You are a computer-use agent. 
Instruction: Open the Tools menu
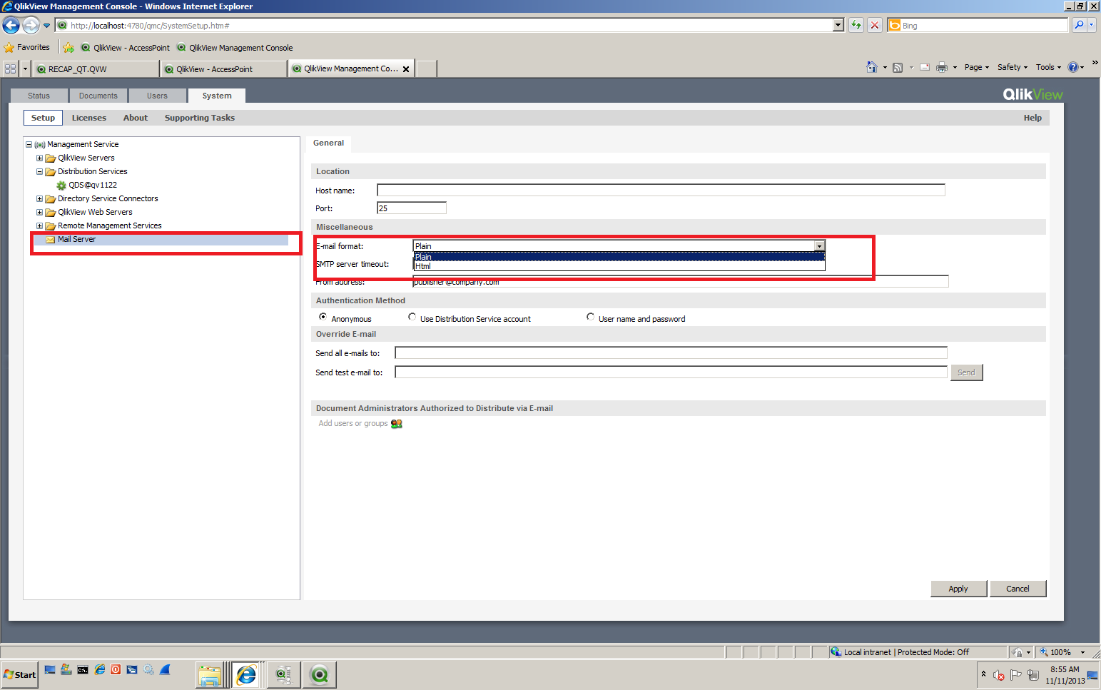coord(1048,67)
